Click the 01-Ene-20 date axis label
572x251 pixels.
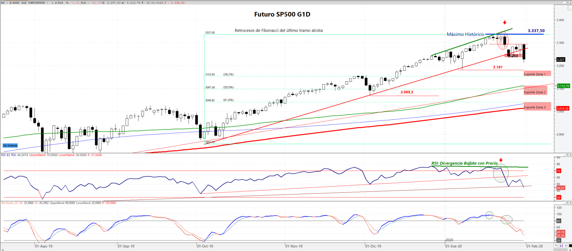(453, 246)
